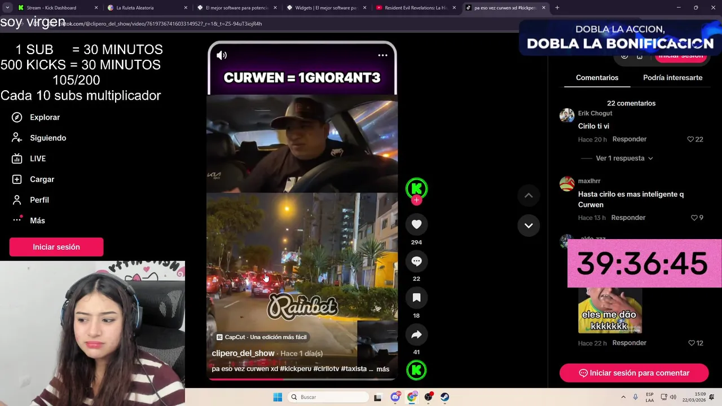This screenshot has width=722, height=406.
Task: Switch to Resident Evil Revelations browser tab
Action: click(x=416, y=8)
